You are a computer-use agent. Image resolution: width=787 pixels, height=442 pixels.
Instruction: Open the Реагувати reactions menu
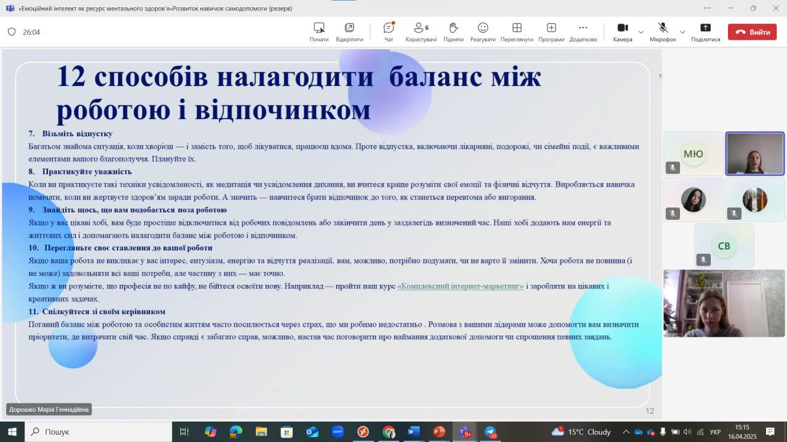[483, 32]
